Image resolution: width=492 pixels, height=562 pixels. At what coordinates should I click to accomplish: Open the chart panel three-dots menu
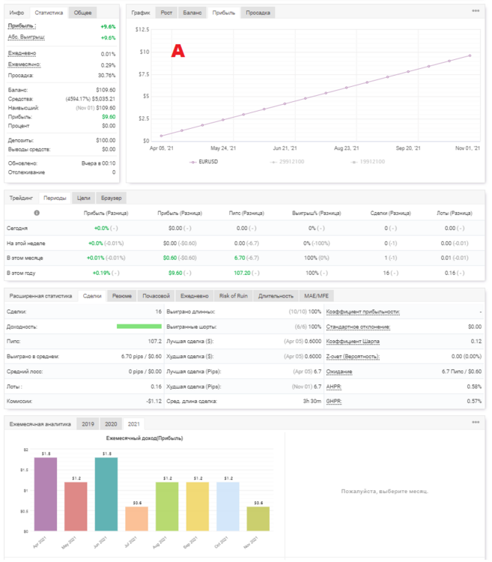coord(476,10)
